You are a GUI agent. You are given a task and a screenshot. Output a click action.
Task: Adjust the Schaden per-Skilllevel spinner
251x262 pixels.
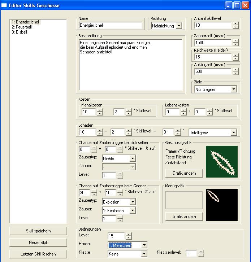(x=129, y=132)
